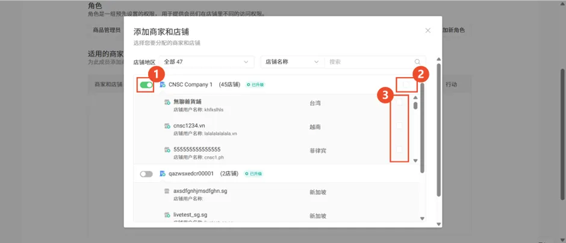Viewport: 566px width, 243px height.
Task: Tick the checkbox for cnsc1234.vn shop
Action: (399, 126)
